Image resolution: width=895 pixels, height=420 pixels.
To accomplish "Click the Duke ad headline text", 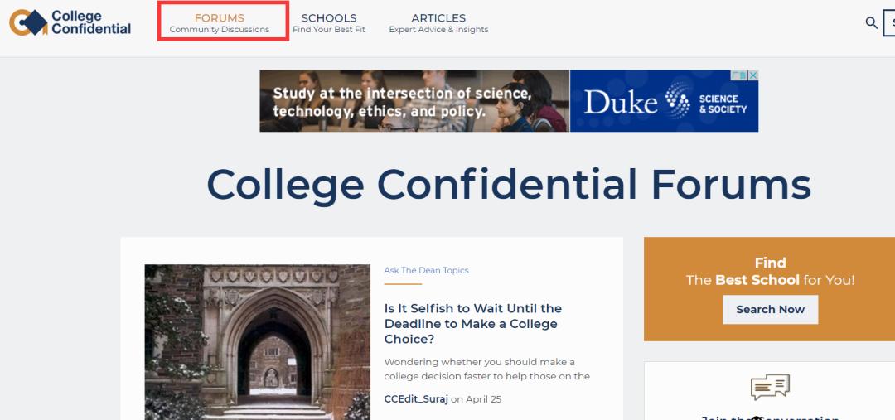I will [402, 103].
